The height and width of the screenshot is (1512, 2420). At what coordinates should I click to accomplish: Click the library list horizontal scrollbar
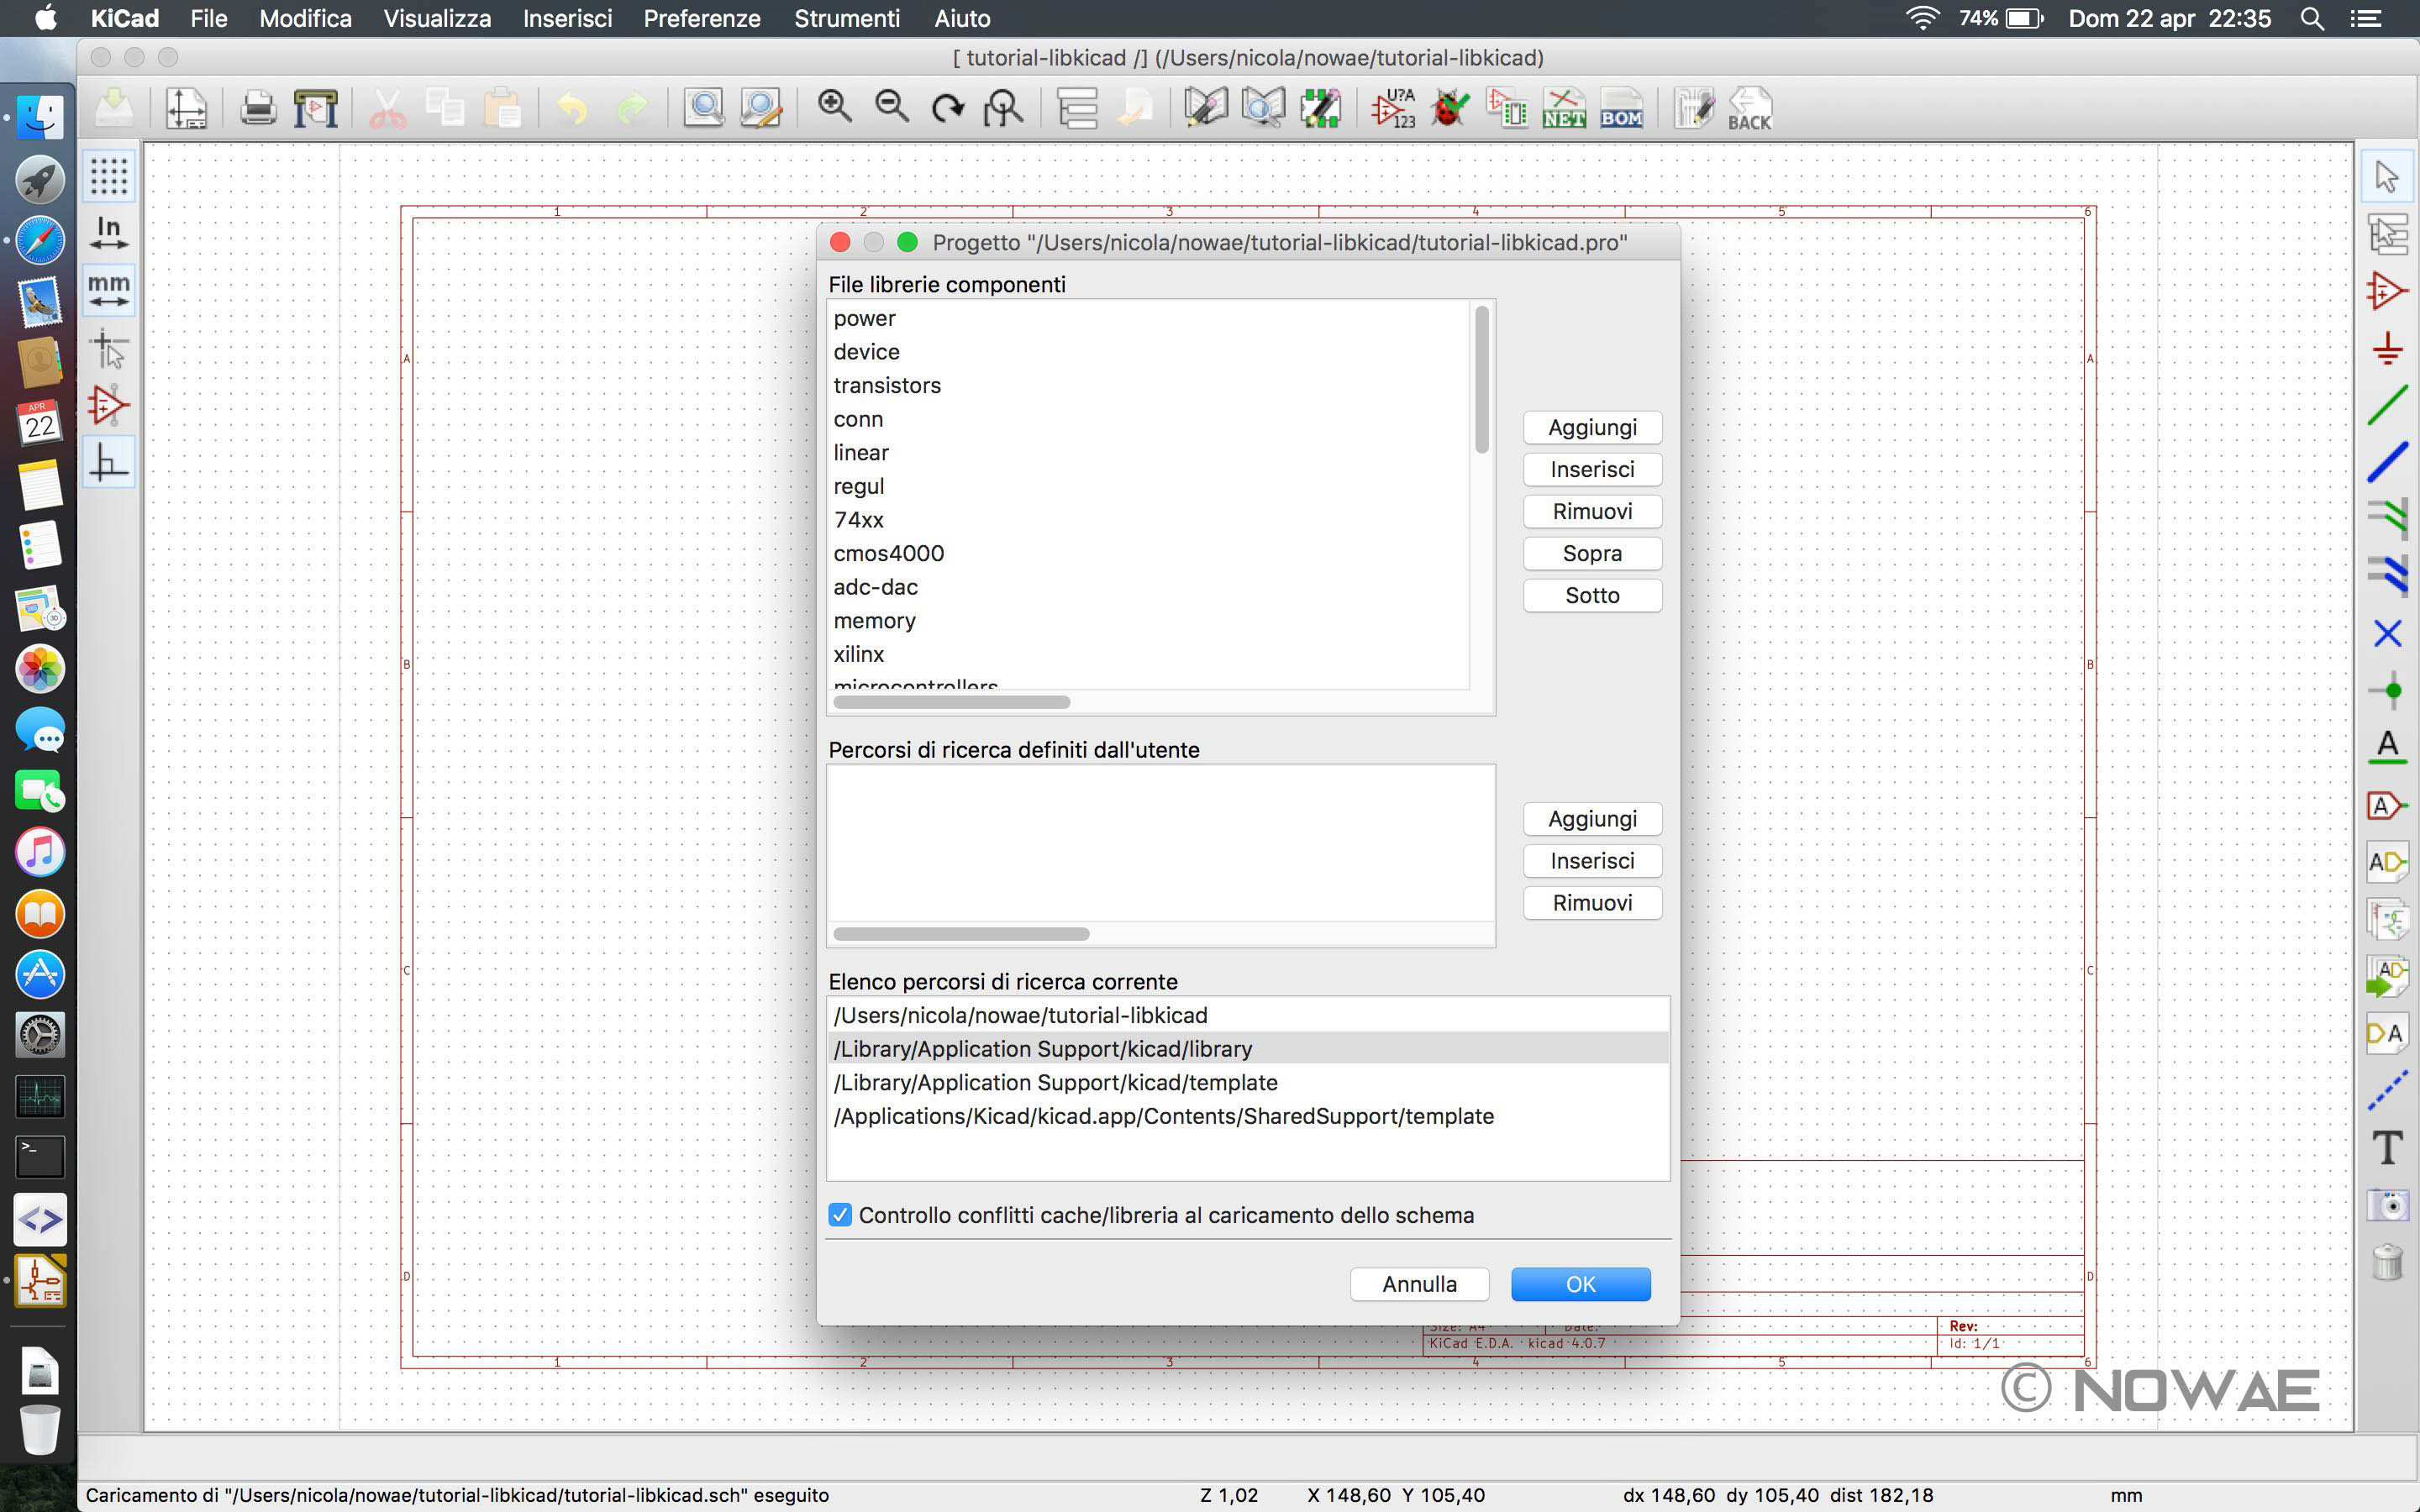click(951, 702)
